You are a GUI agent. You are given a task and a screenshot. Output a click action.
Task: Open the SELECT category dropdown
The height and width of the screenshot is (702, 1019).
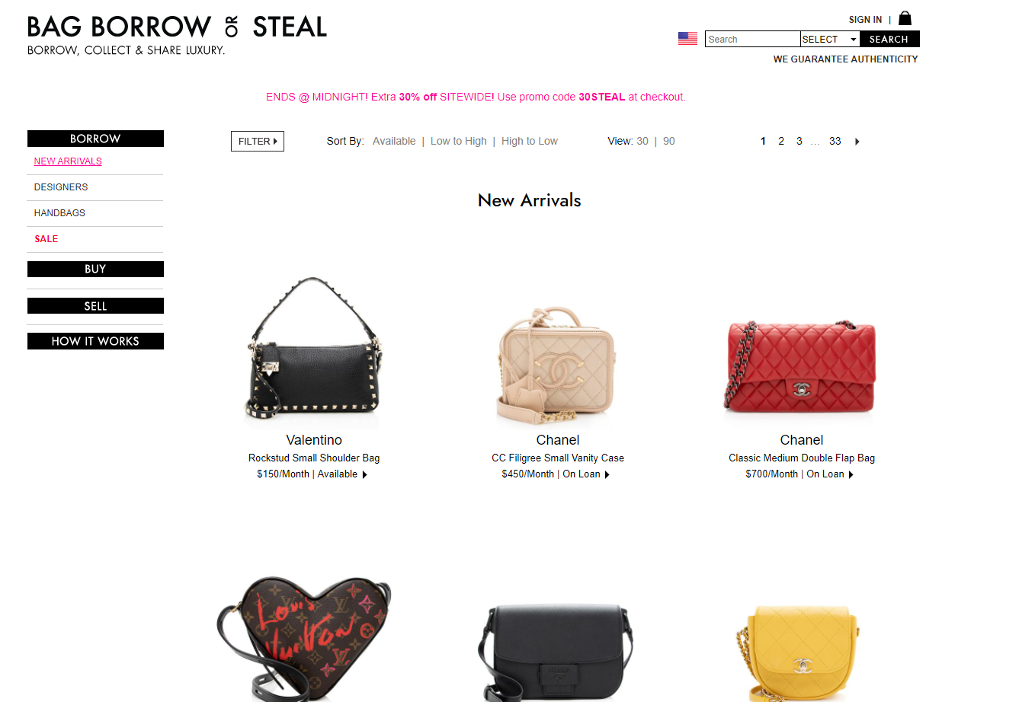tap(830, 39)
